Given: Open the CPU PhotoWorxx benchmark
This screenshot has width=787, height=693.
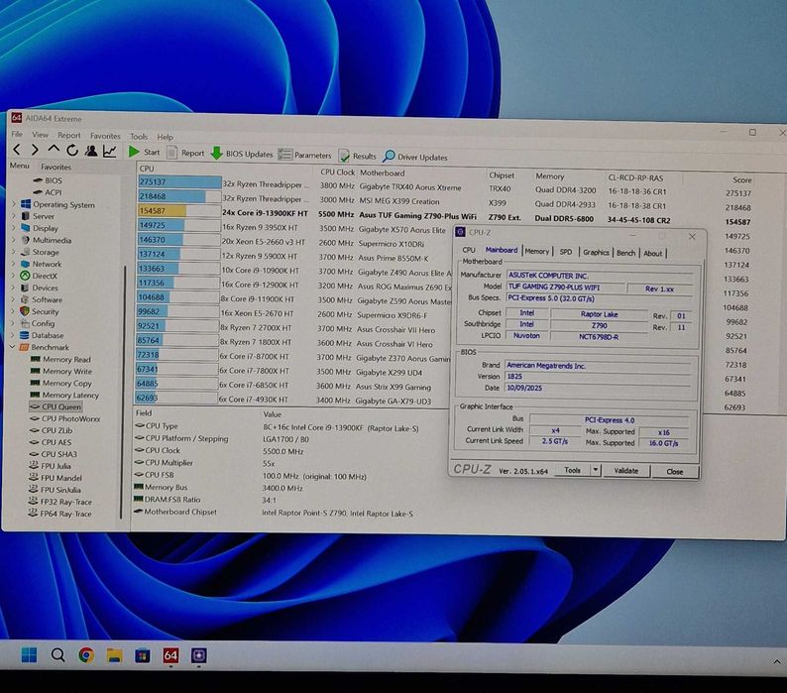Looking at the screenshot, I should click(x=64, y=418).
